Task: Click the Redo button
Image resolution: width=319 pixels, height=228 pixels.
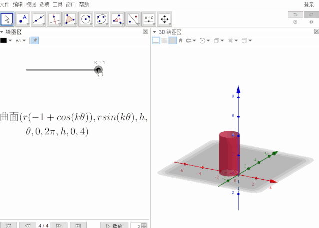Action: click(311, 15)
